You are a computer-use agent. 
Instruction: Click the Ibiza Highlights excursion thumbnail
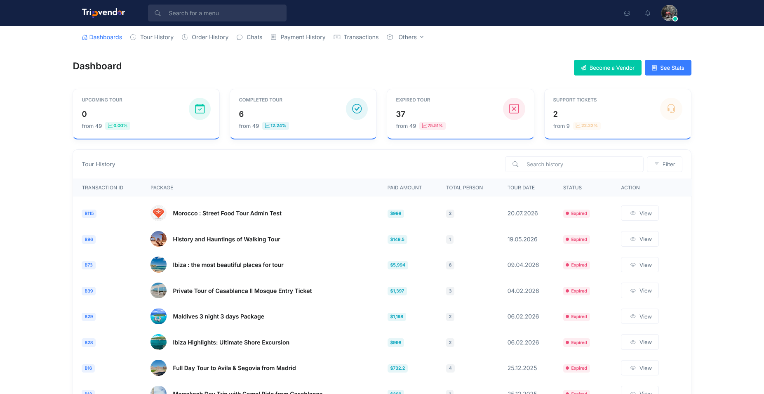coord(158,342)
